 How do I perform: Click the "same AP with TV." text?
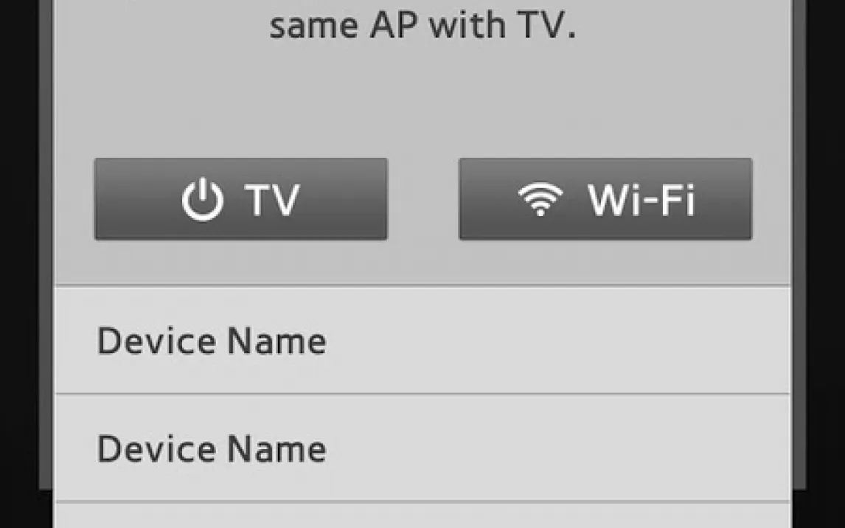[x=422, y=27]
